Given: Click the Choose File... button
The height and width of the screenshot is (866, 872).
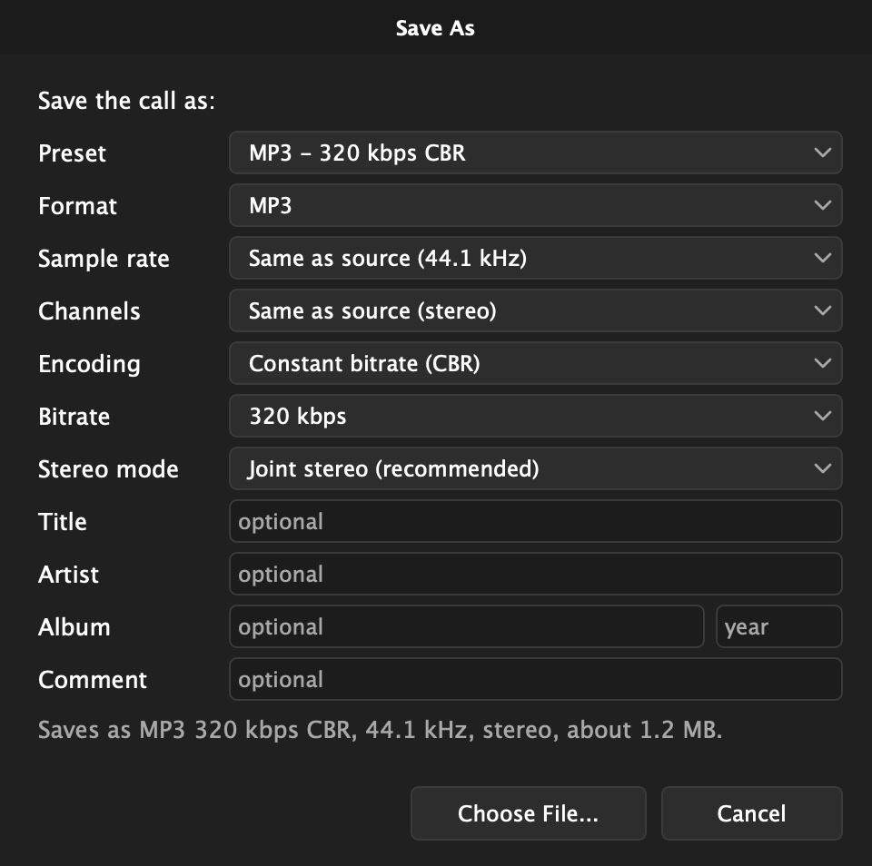Looking at the screenshot, I should (529, 813).
